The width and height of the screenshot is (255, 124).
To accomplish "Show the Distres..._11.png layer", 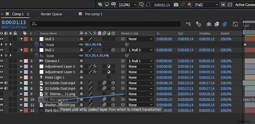I will click(x=2, y=94).
